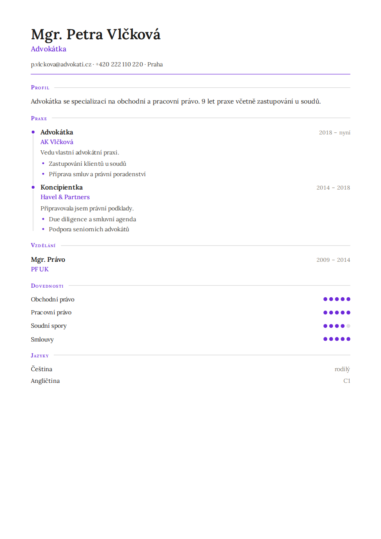Click the Vzdělání section heading

43,245
